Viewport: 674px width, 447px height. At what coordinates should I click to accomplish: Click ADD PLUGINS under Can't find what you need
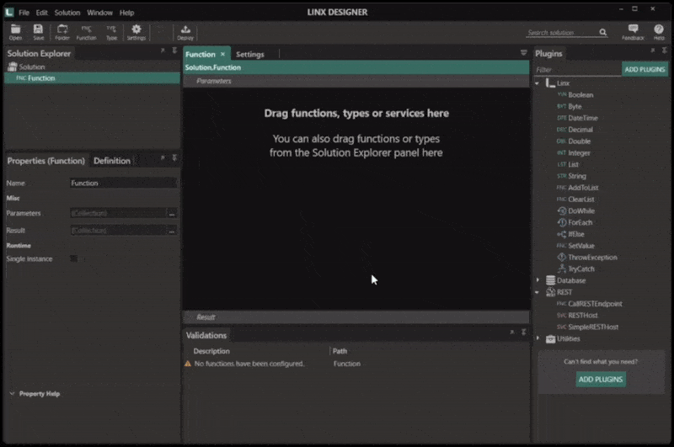[x=601, y=379]
